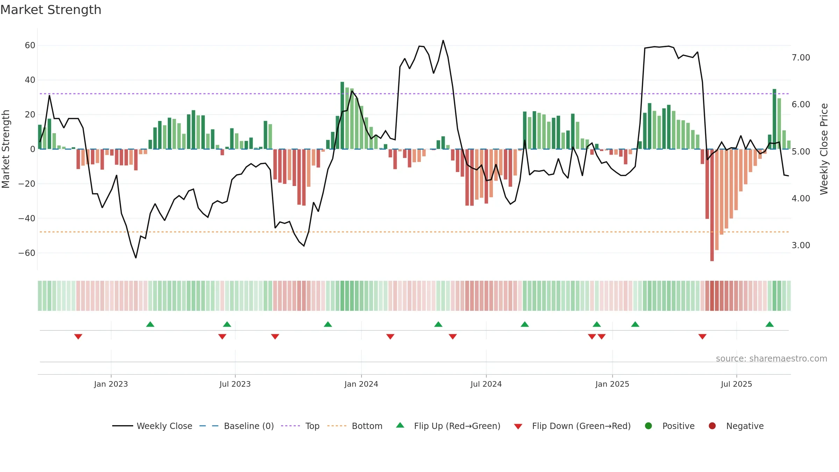Click the Weekly Close legend entry
This screenshot has width=839, height=472.
click(152, 426)
